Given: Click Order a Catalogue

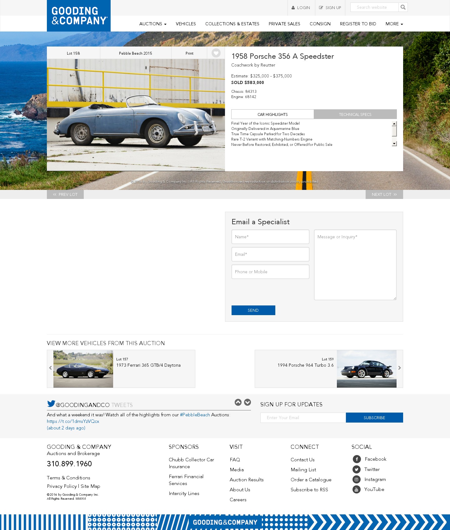Looking at the screenshot, I should pos(311,480).
